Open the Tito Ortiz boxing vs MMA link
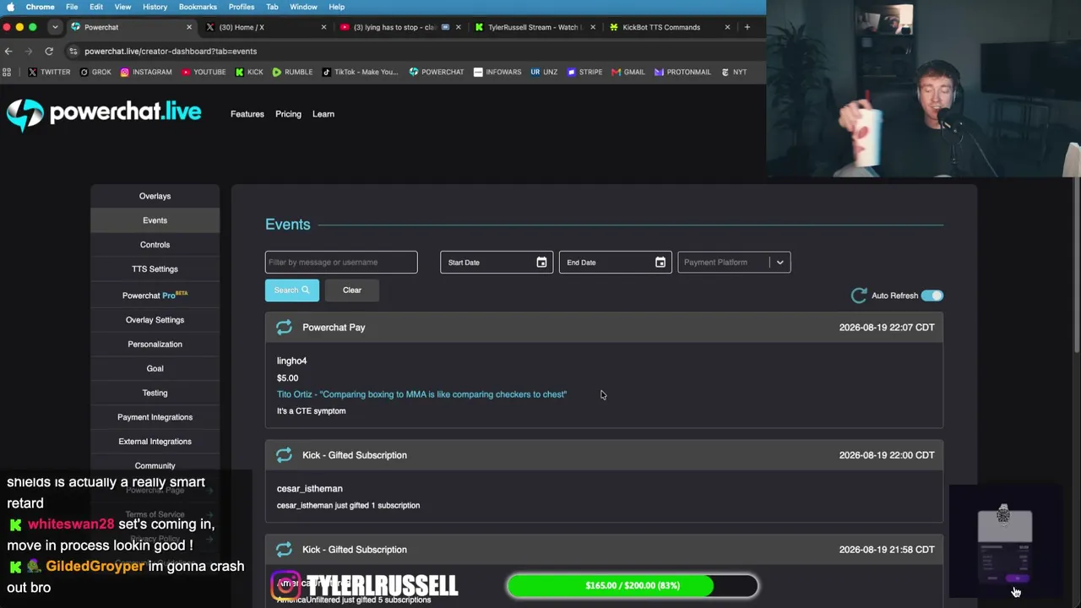Viewport: 1081px width, 608px height. coord(421,394)
